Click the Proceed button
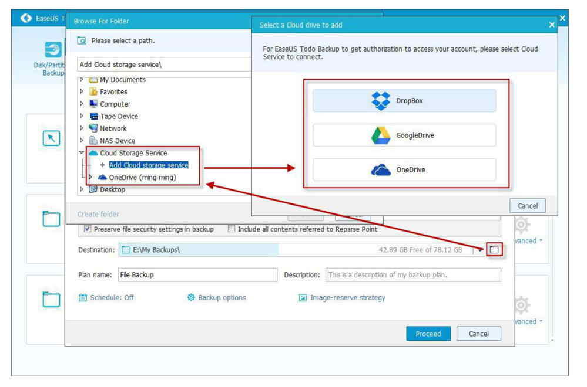Viewport: 587px width, 387px height. pyautogui.click(x=428, y=334)
